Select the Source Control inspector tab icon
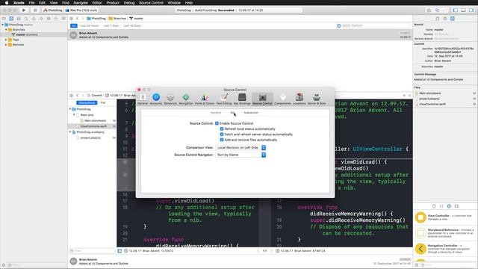Screen dimensions: 478x269 coord(453,19)
